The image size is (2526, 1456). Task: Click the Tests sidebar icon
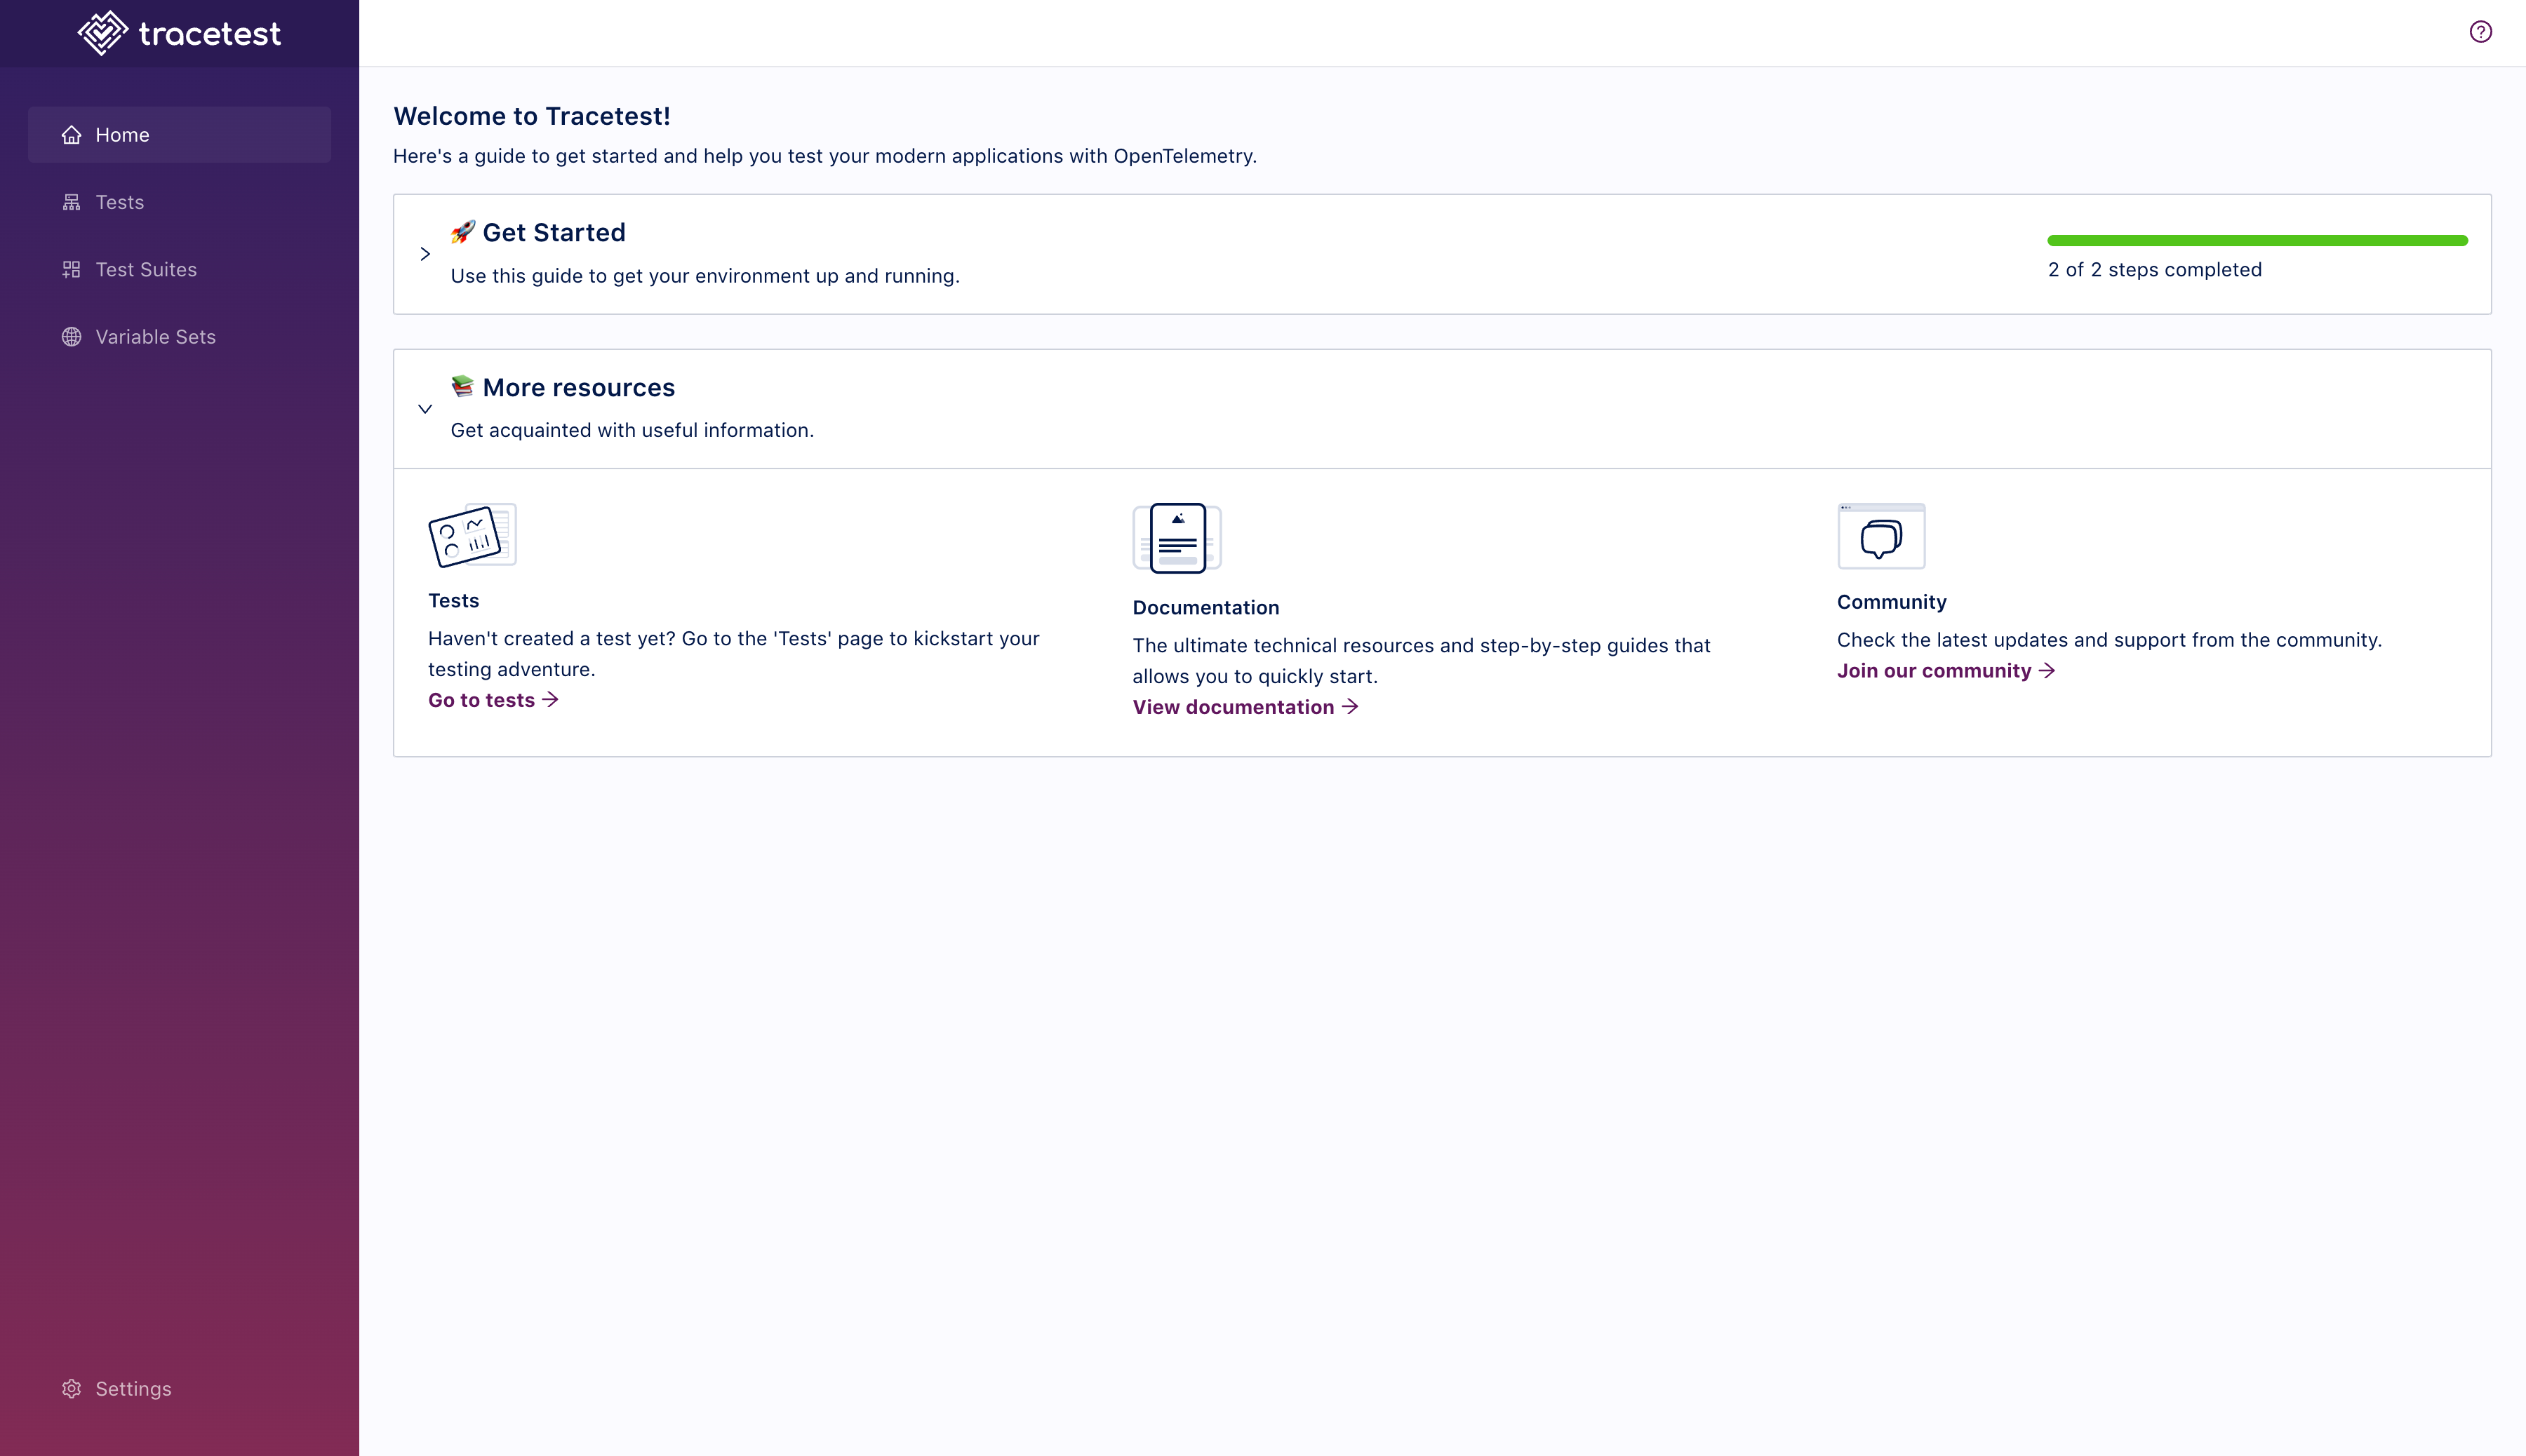(71, 202)
